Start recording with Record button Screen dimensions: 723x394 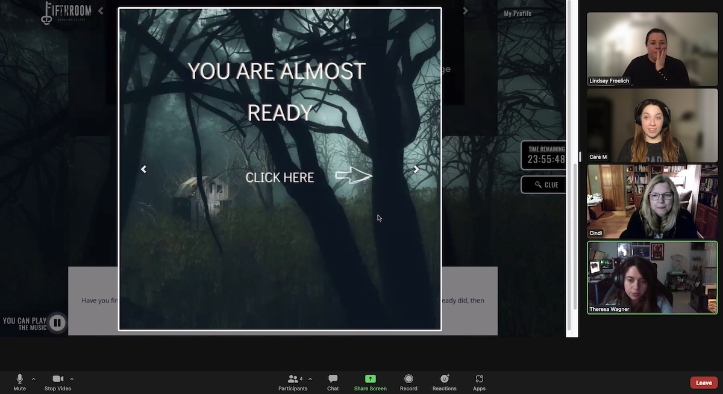click(x=408, y=382)
